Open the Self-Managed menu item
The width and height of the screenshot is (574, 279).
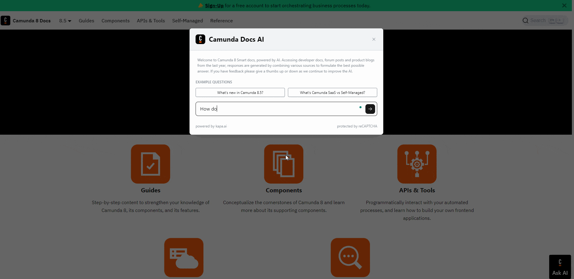(x=187, y=21)
